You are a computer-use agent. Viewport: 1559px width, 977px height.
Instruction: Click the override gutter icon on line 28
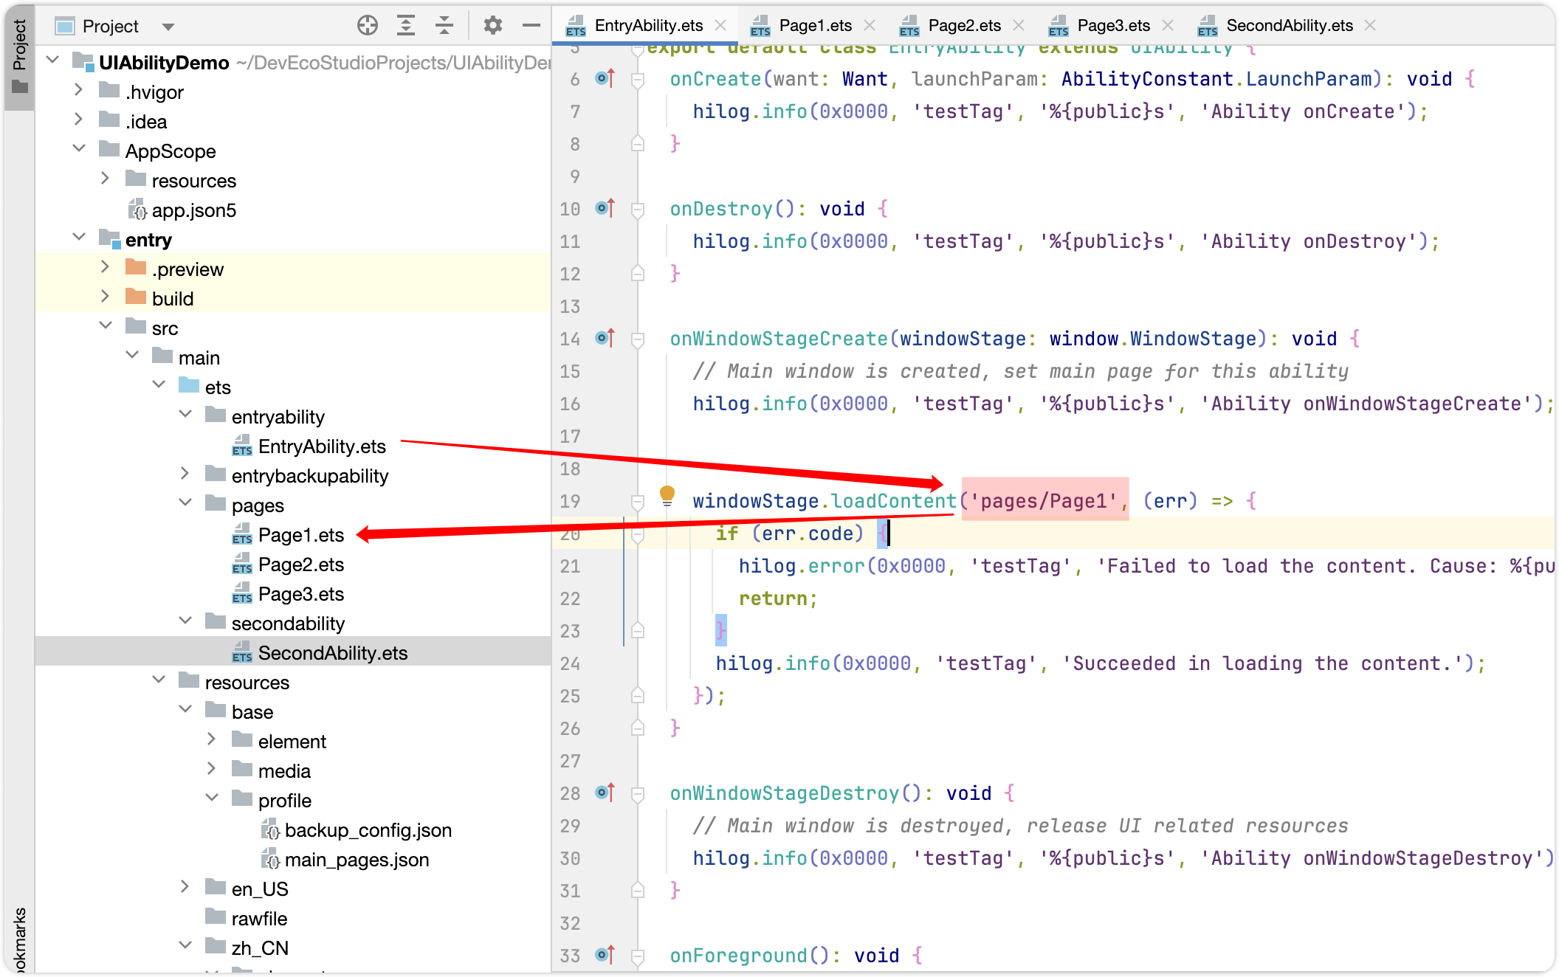pos(605,793)
